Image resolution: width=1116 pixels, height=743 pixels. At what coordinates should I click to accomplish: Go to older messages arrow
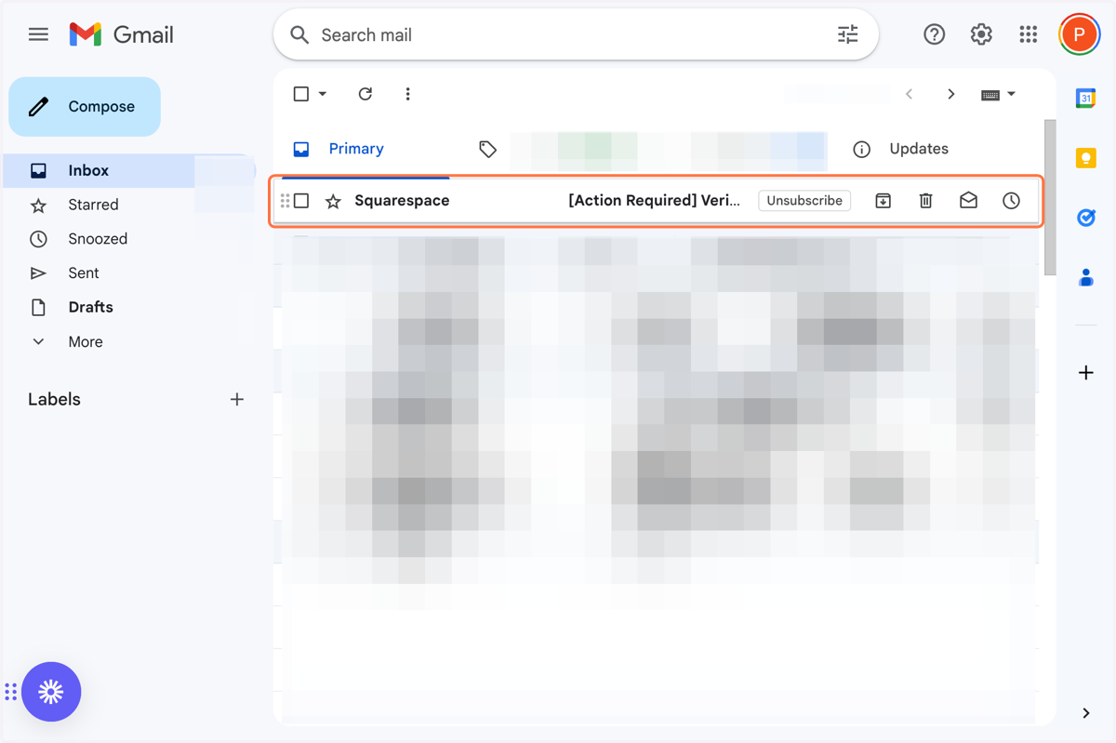(x=950, y=94)
